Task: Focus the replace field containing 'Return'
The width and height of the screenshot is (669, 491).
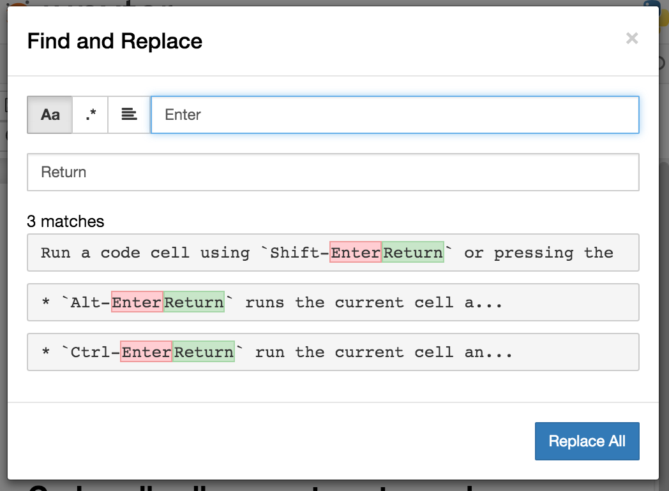Action: [x=333, y=172]
